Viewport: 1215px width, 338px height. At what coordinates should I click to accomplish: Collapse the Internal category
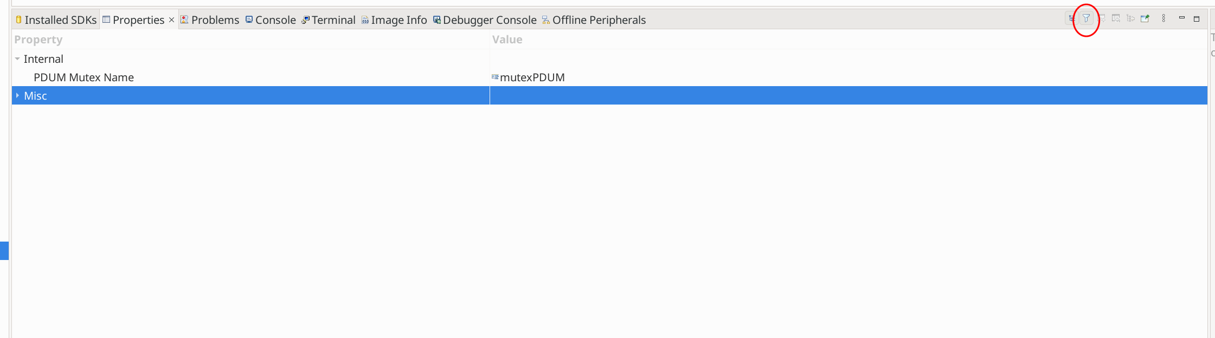click(x=17, y=59)
